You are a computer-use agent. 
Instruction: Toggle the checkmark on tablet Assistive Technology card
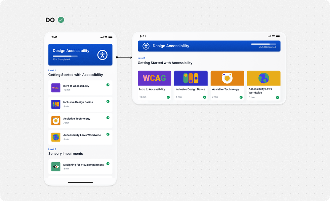(x=241, y=97)
